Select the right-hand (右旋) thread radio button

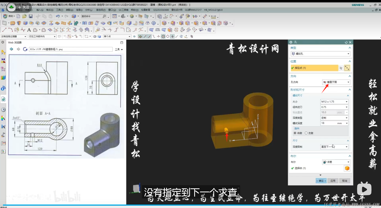pyautogui.click(x=295, y=133)
